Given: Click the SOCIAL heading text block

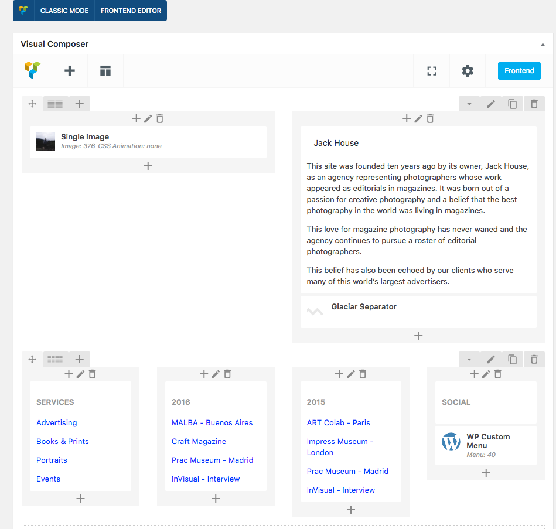Looking at the screenshot, I should click(486, 402).
